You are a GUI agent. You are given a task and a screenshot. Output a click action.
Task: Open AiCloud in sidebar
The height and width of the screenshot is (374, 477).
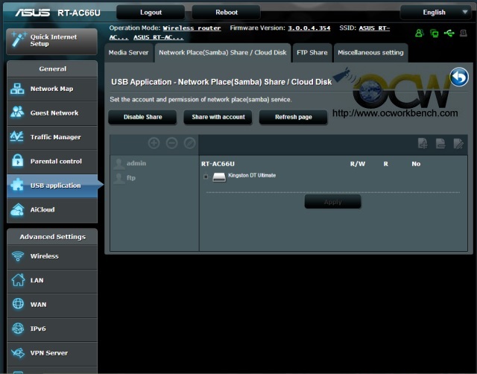[x=52, y=210]
